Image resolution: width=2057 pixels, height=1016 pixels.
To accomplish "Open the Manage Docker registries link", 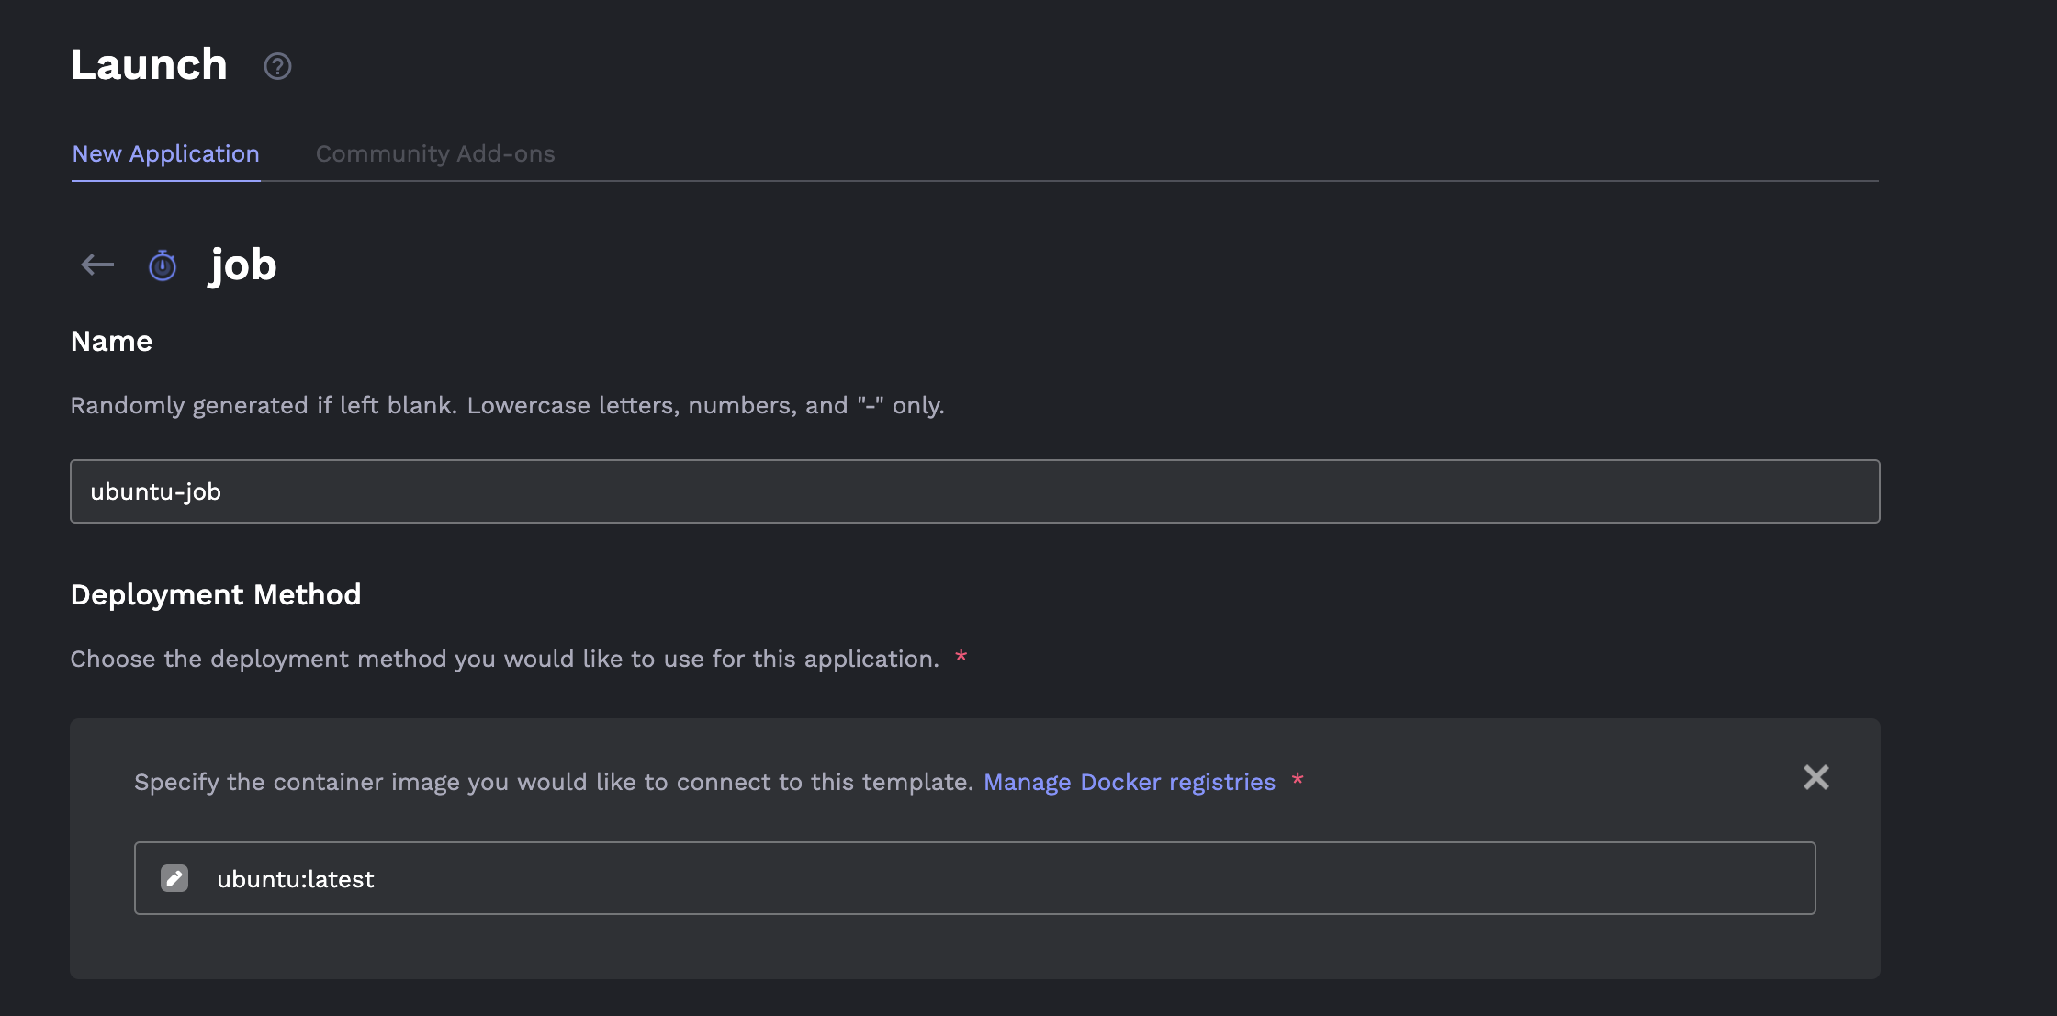I will point(1129,782).
